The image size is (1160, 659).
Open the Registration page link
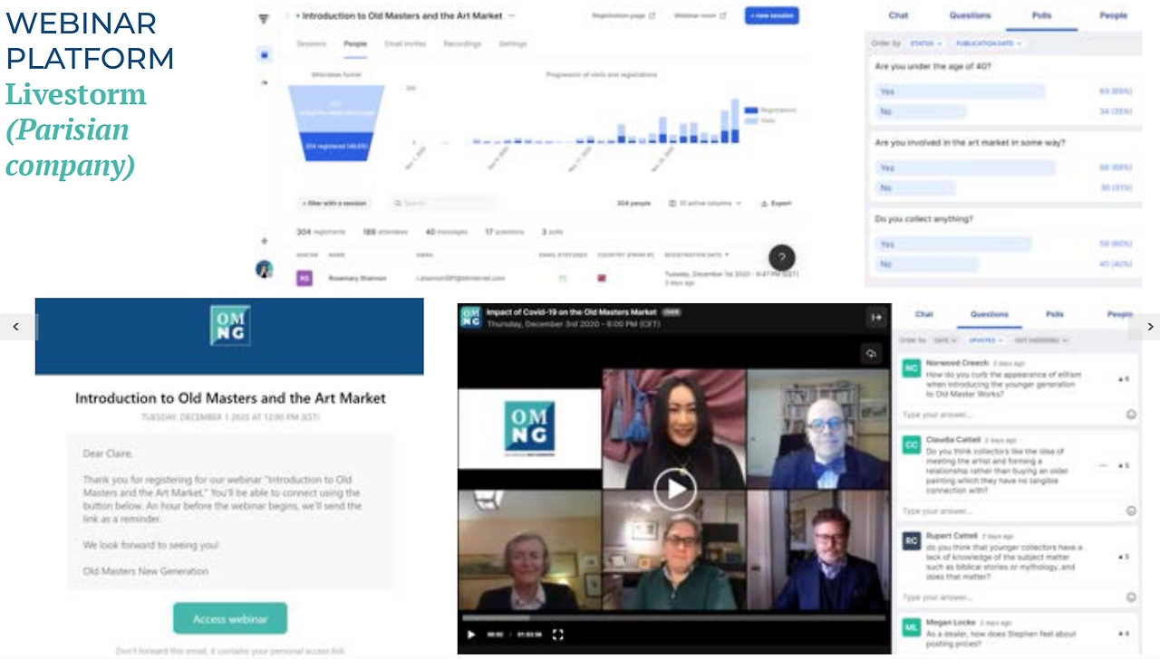click(623, 15)
